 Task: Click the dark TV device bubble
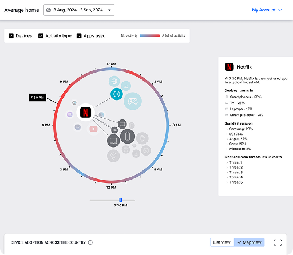(x=122, y=124)
